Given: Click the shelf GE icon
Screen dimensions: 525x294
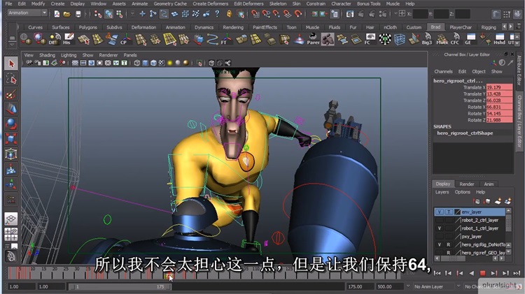Looking at the screenshot, I should [x=470, y=39].
